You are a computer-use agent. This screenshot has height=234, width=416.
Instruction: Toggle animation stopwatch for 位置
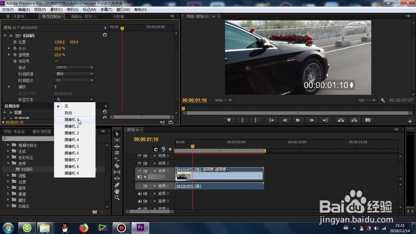pyautogui.click(x=15, y=42)
